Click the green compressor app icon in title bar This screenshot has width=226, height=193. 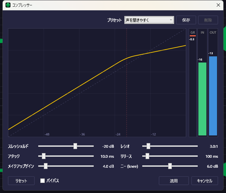[8, 5]
